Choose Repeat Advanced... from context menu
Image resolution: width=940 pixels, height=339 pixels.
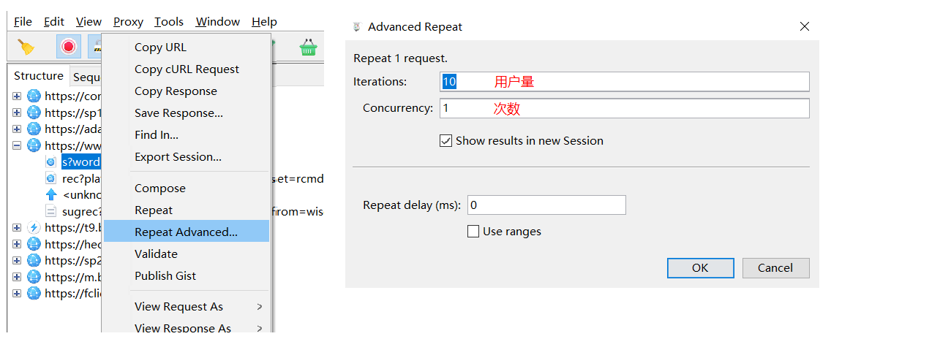point(186,232)
